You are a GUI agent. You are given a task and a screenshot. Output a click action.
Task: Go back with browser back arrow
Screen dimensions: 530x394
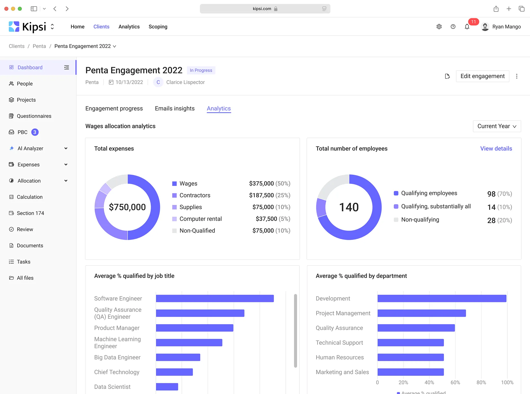pyautogui.click(x=55, y=9)
